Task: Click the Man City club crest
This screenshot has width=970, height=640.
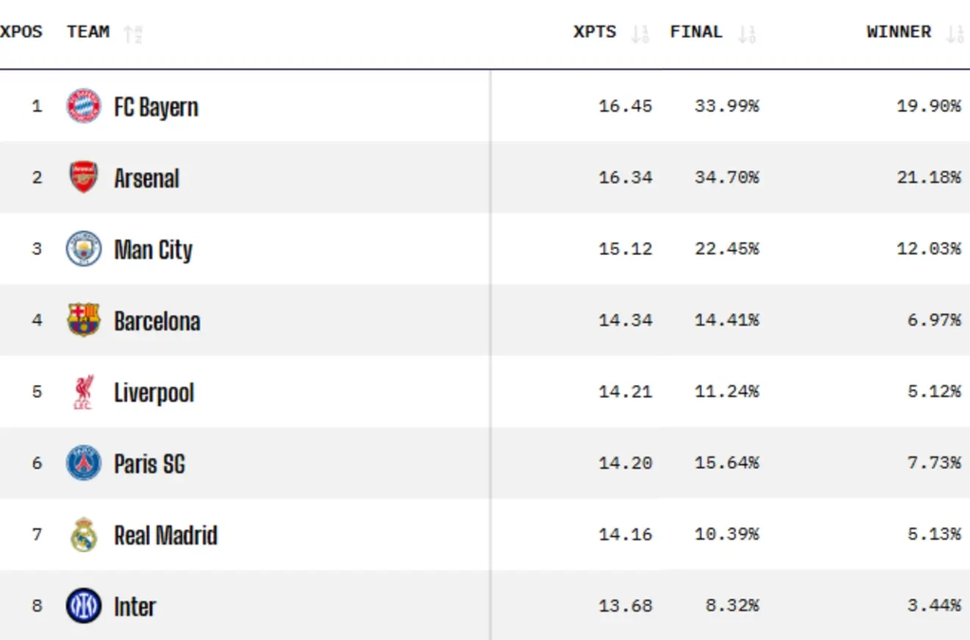Action: (83, 249)
